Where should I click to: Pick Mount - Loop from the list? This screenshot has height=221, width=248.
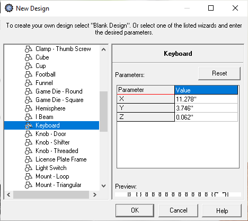[52, 176]
